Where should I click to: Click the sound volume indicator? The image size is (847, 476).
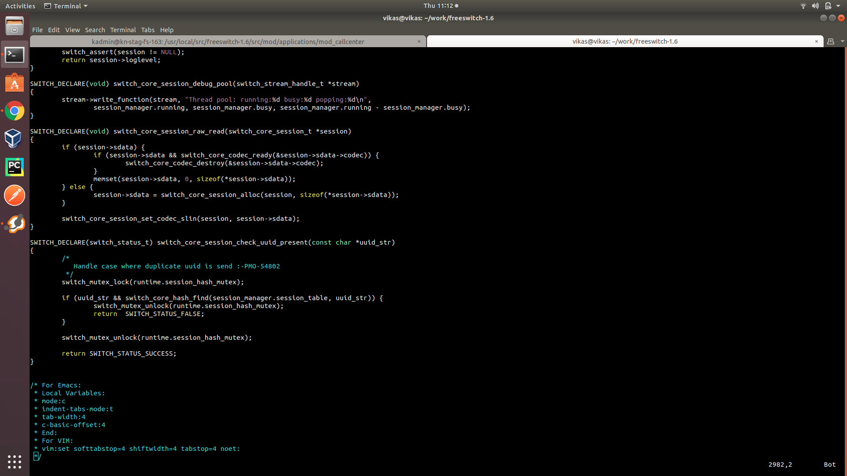[x=814, y=6]
